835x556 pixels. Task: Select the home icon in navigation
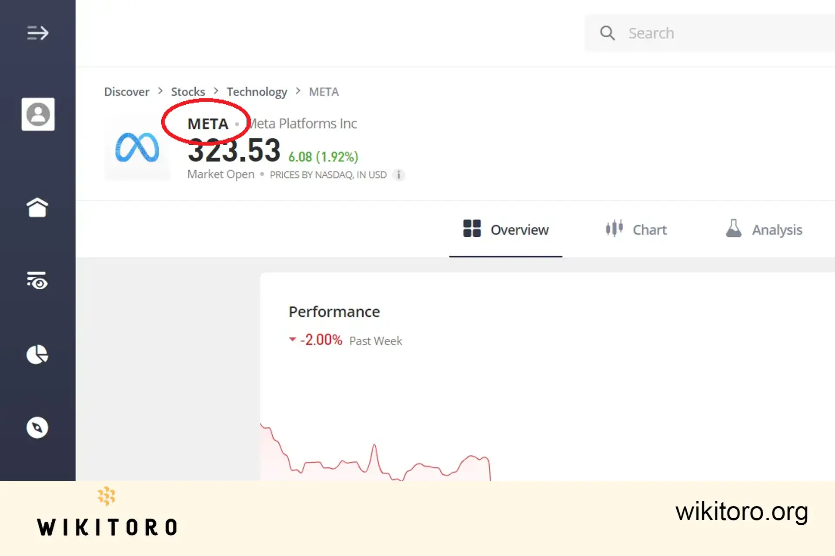[37, 207]
